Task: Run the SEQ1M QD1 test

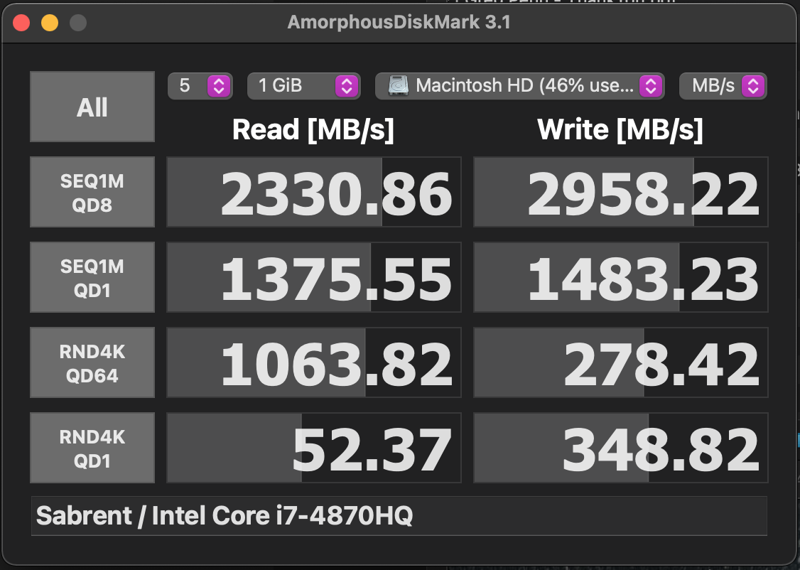Action: click(92, 278)
